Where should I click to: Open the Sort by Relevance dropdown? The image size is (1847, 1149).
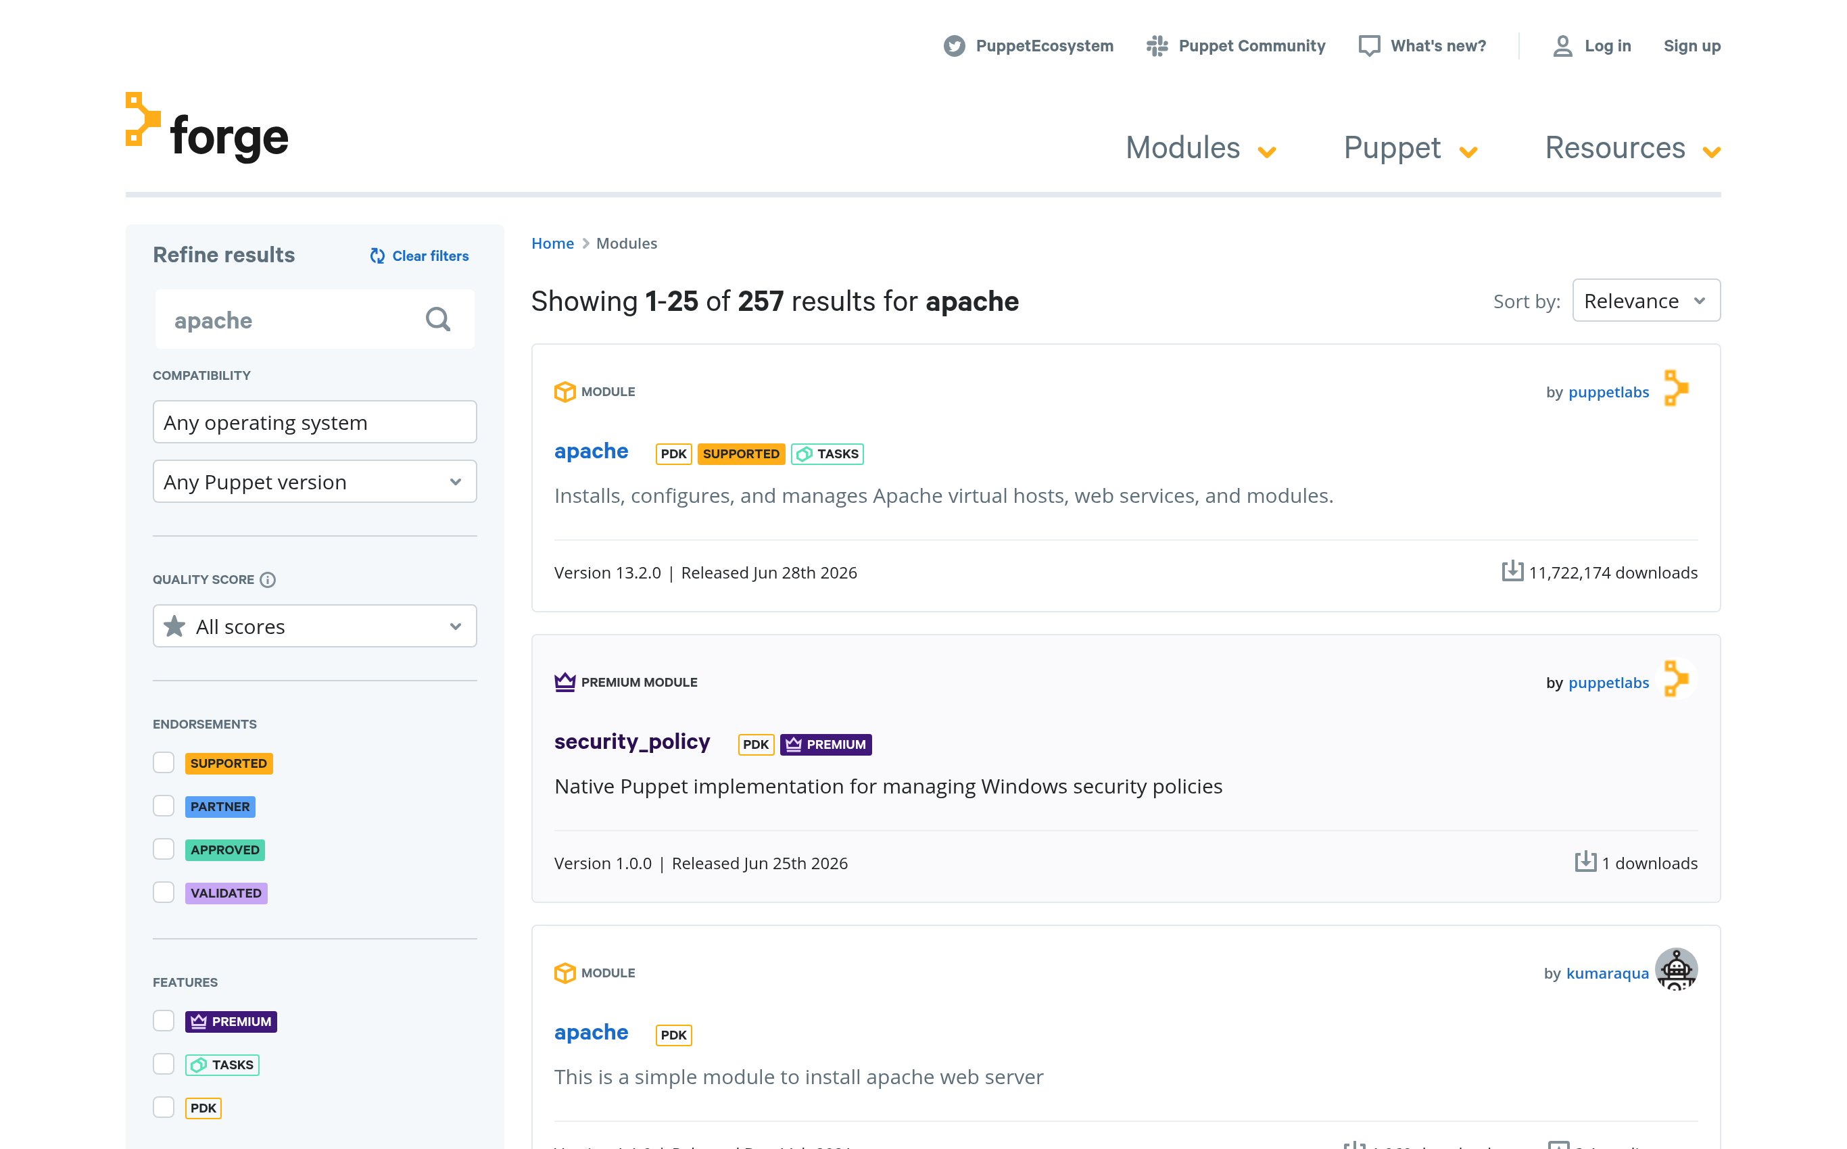click(1646, 300)
